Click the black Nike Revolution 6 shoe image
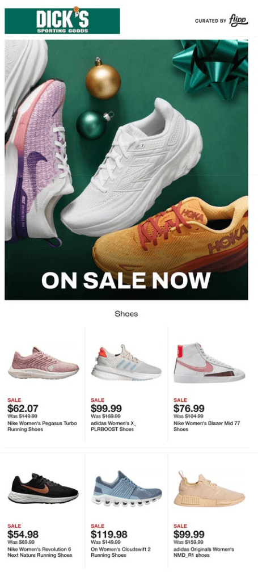 pos(43,488)
